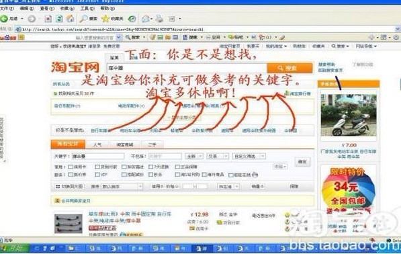Click the Baidu toolbar pencil icon
The width and height of the screenshot is (401, 254).
click(282, 38)
